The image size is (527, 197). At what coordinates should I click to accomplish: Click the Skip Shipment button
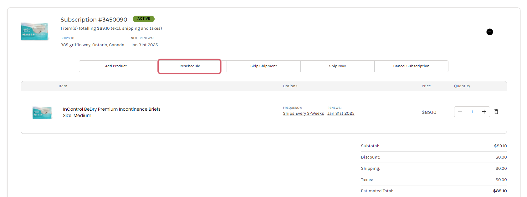pyautogui.click(x=263, y=66)
